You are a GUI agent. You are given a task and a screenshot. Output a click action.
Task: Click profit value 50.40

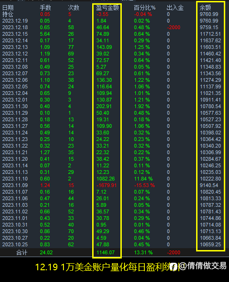(103, 113)
